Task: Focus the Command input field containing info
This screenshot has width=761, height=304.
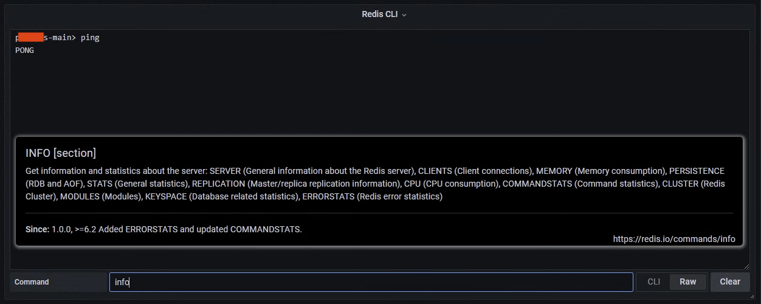Action: click(x=371, y=282)
